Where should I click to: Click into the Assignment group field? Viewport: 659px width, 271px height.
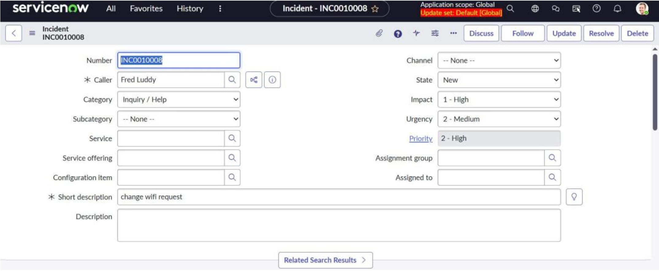coord(491,158)
